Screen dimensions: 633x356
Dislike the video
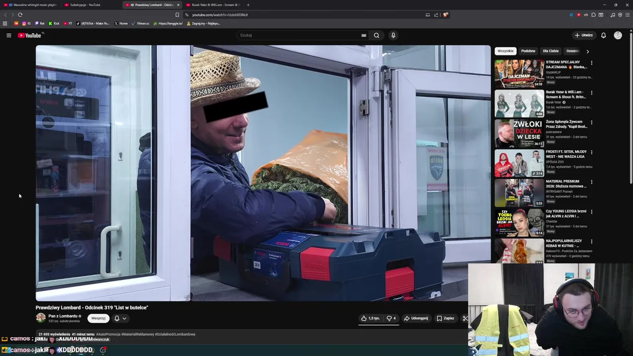coord(391,318)
